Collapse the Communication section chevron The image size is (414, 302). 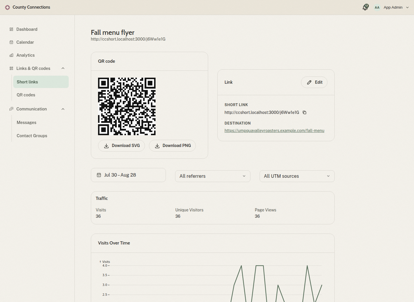[63, 109]
